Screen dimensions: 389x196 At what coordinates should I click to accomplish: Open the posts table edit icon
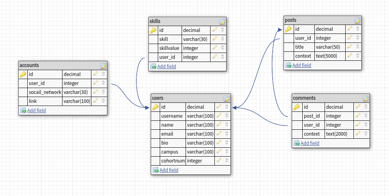(x=357, y=21)
